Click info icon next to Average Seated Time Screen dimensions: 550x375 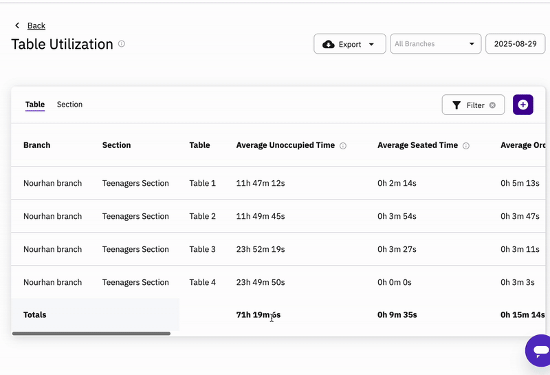point(466,146)
